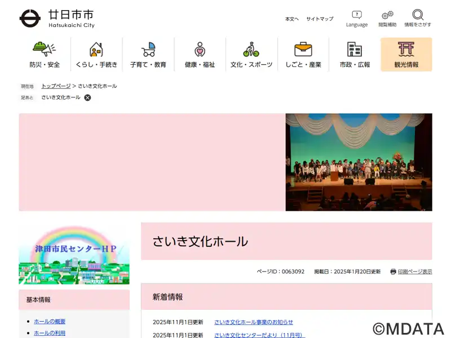Click the ページID：0063092 text
The height and width of the screenshot is (338, 451).
pos(280,272)
